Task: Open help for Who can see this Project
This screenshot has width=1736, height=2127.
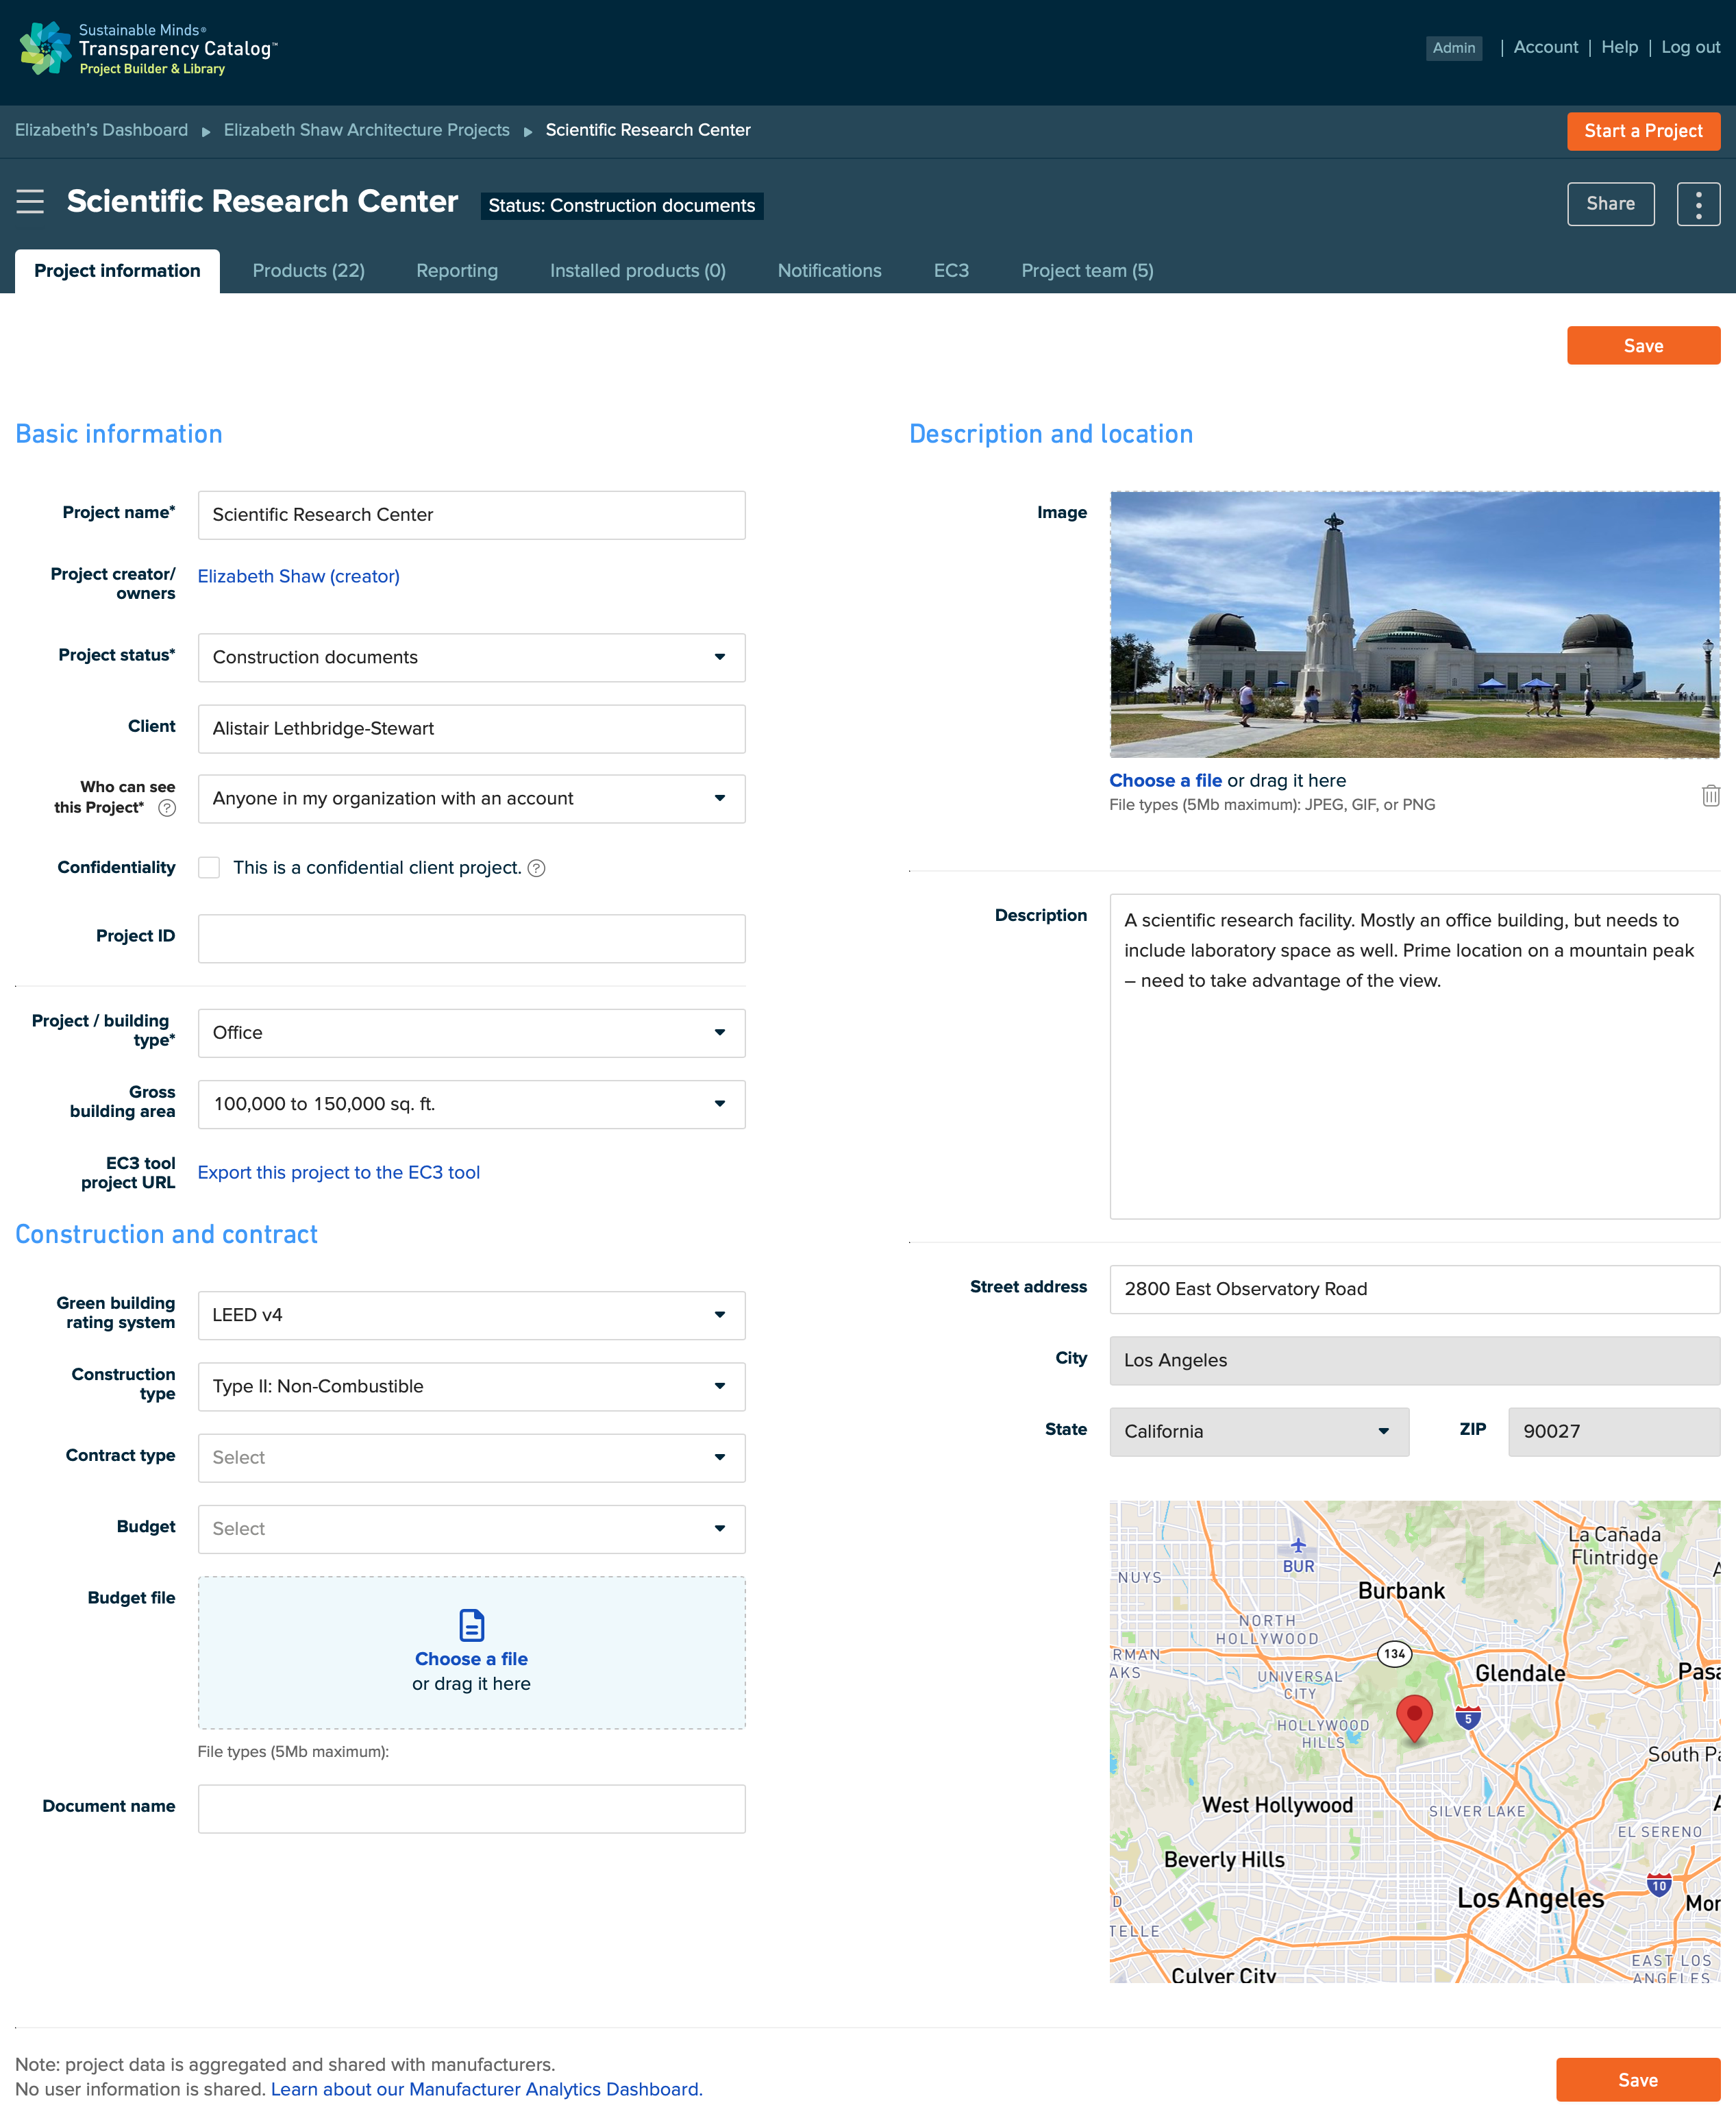Action: [x=167, y=808]
